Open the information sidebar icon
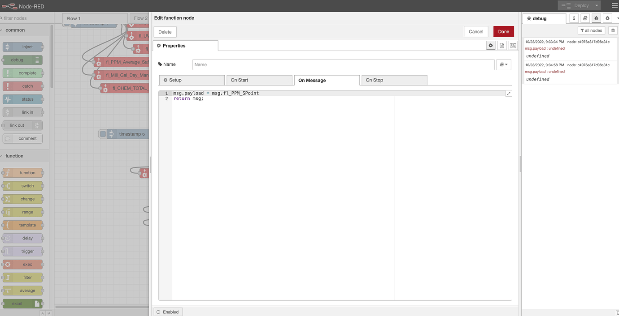The width and height of the screenshot is (619, 316). point(574,18)
